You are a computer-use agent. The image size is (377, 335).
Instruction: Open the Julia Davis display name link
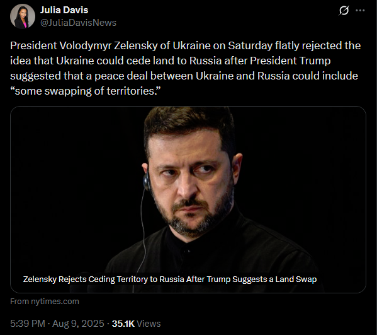tap(64, 10)
